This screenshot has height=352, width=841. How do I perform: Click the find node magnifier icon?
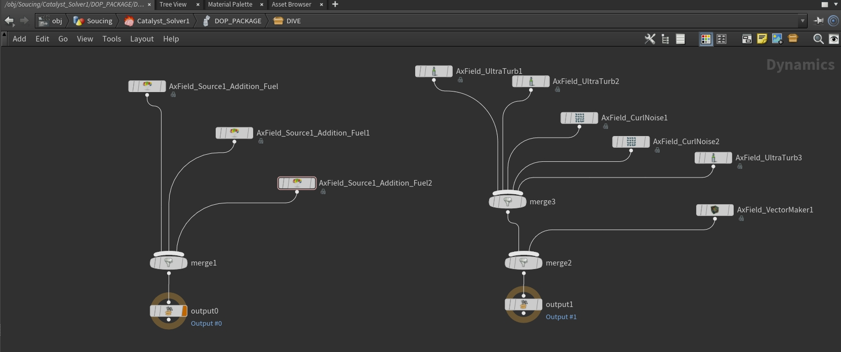[818, 39]
